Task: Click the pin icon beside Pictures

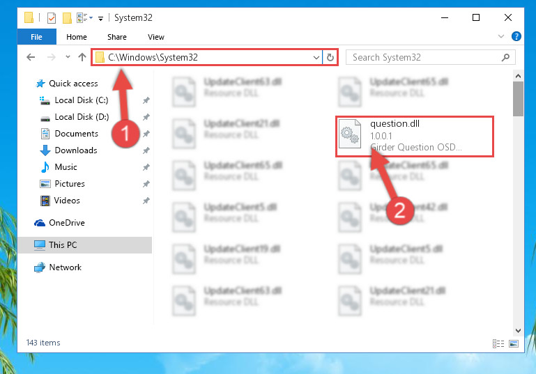Action: 146,184
